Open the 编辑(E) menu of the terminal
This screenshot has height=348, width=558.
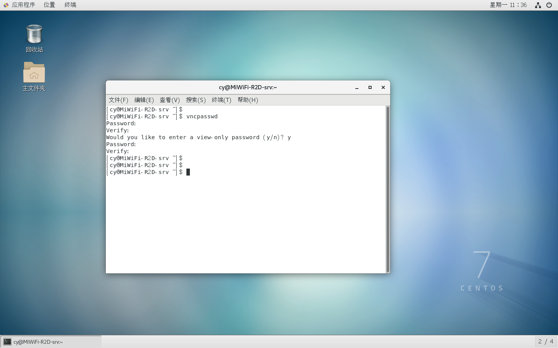tap(143, 100)
